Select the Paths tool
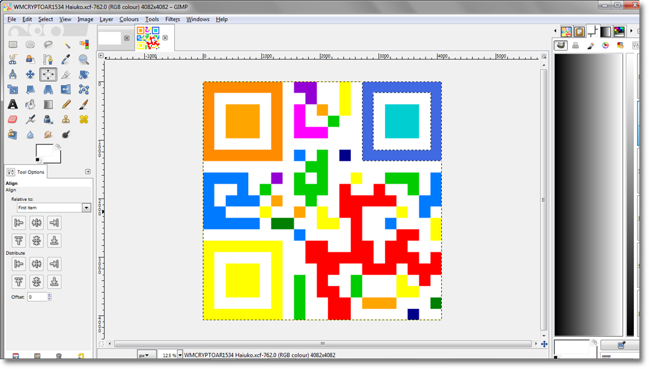Viewport: 649px width, 369px height. [48, 59]
